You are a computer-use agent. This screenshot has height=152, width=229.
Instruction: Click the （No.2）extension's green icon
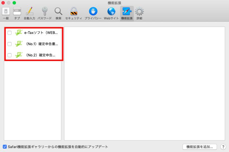click(19, 55)
